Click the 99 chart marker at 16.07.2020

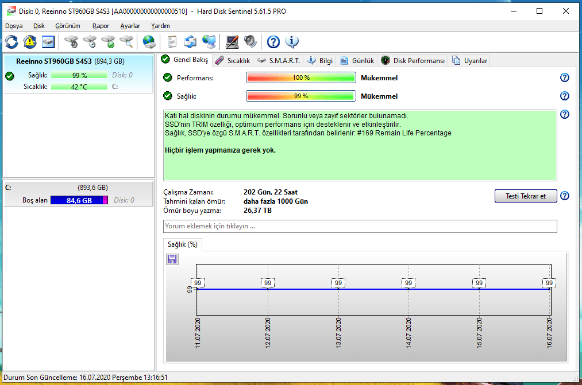(549, 283)
